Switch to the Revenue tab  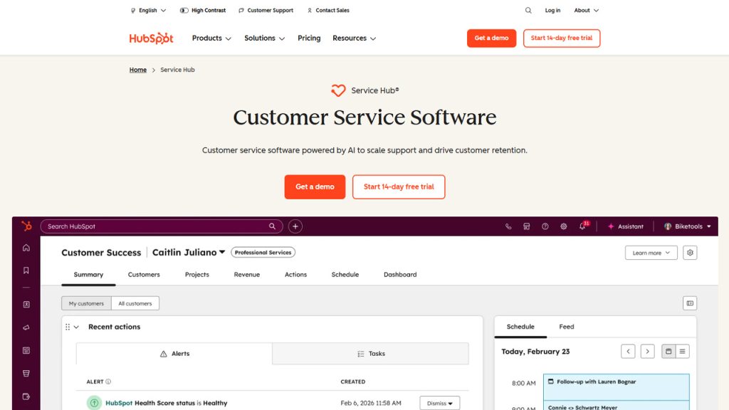247,275
